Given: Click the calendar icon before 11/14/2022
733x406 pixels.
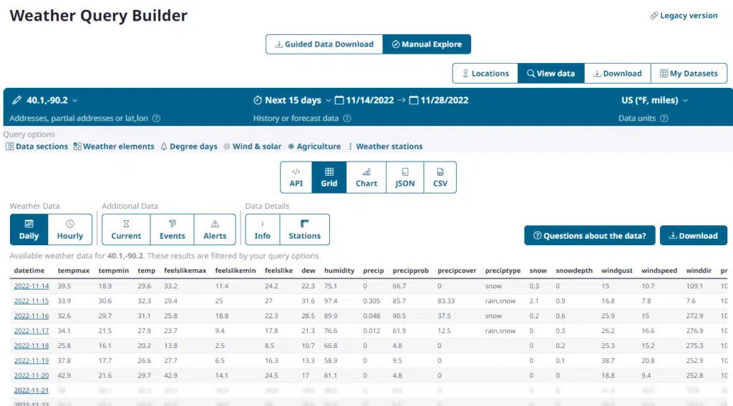Looking at the screenshot, I should pyautogui.click(x=340, y=101).
